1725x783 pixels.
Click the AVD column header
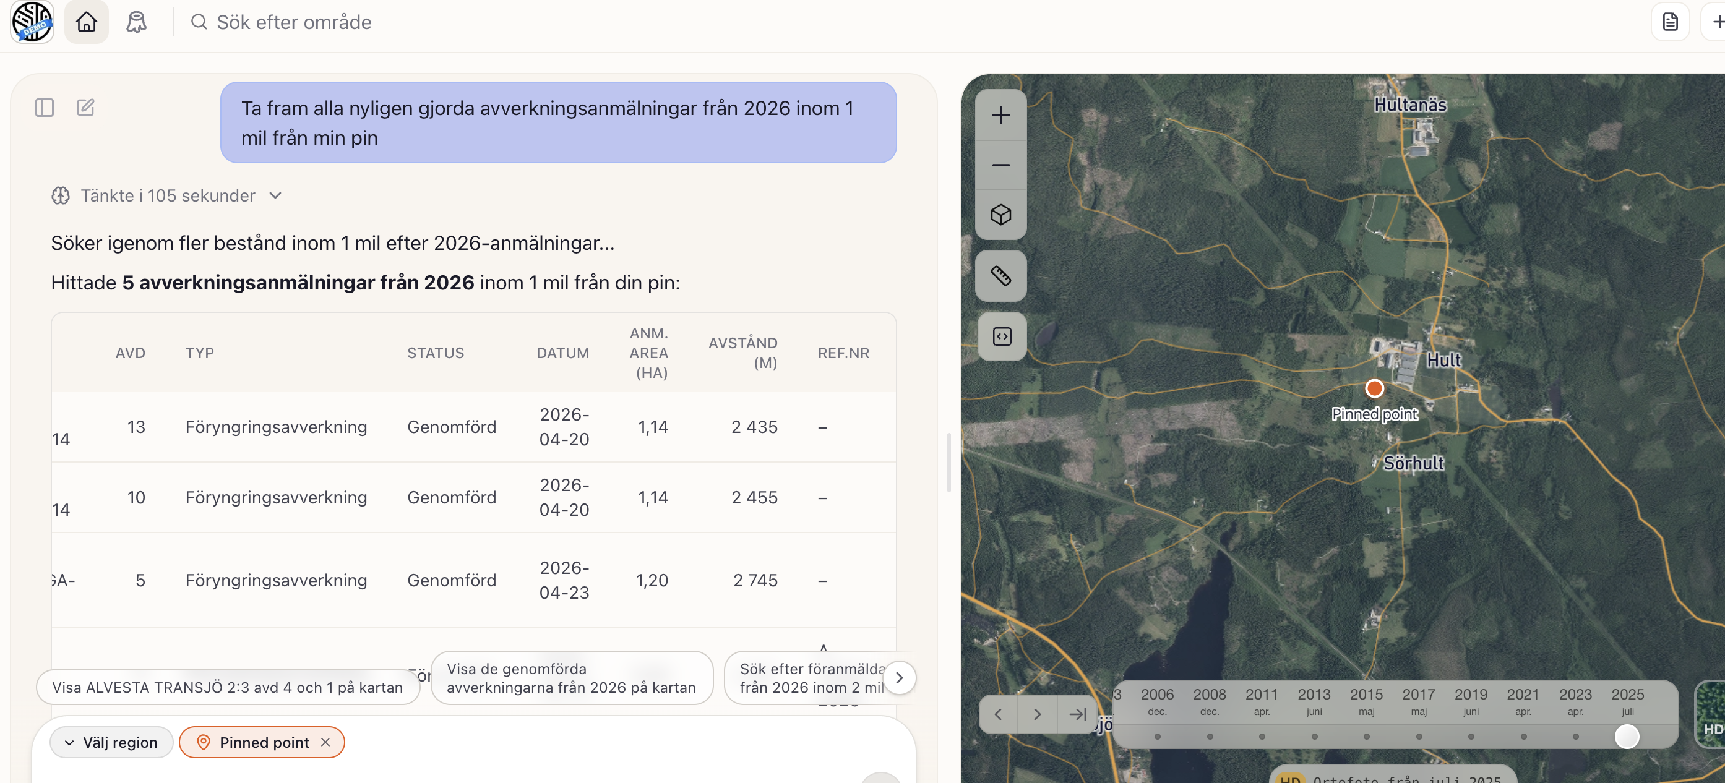point(130,353)
